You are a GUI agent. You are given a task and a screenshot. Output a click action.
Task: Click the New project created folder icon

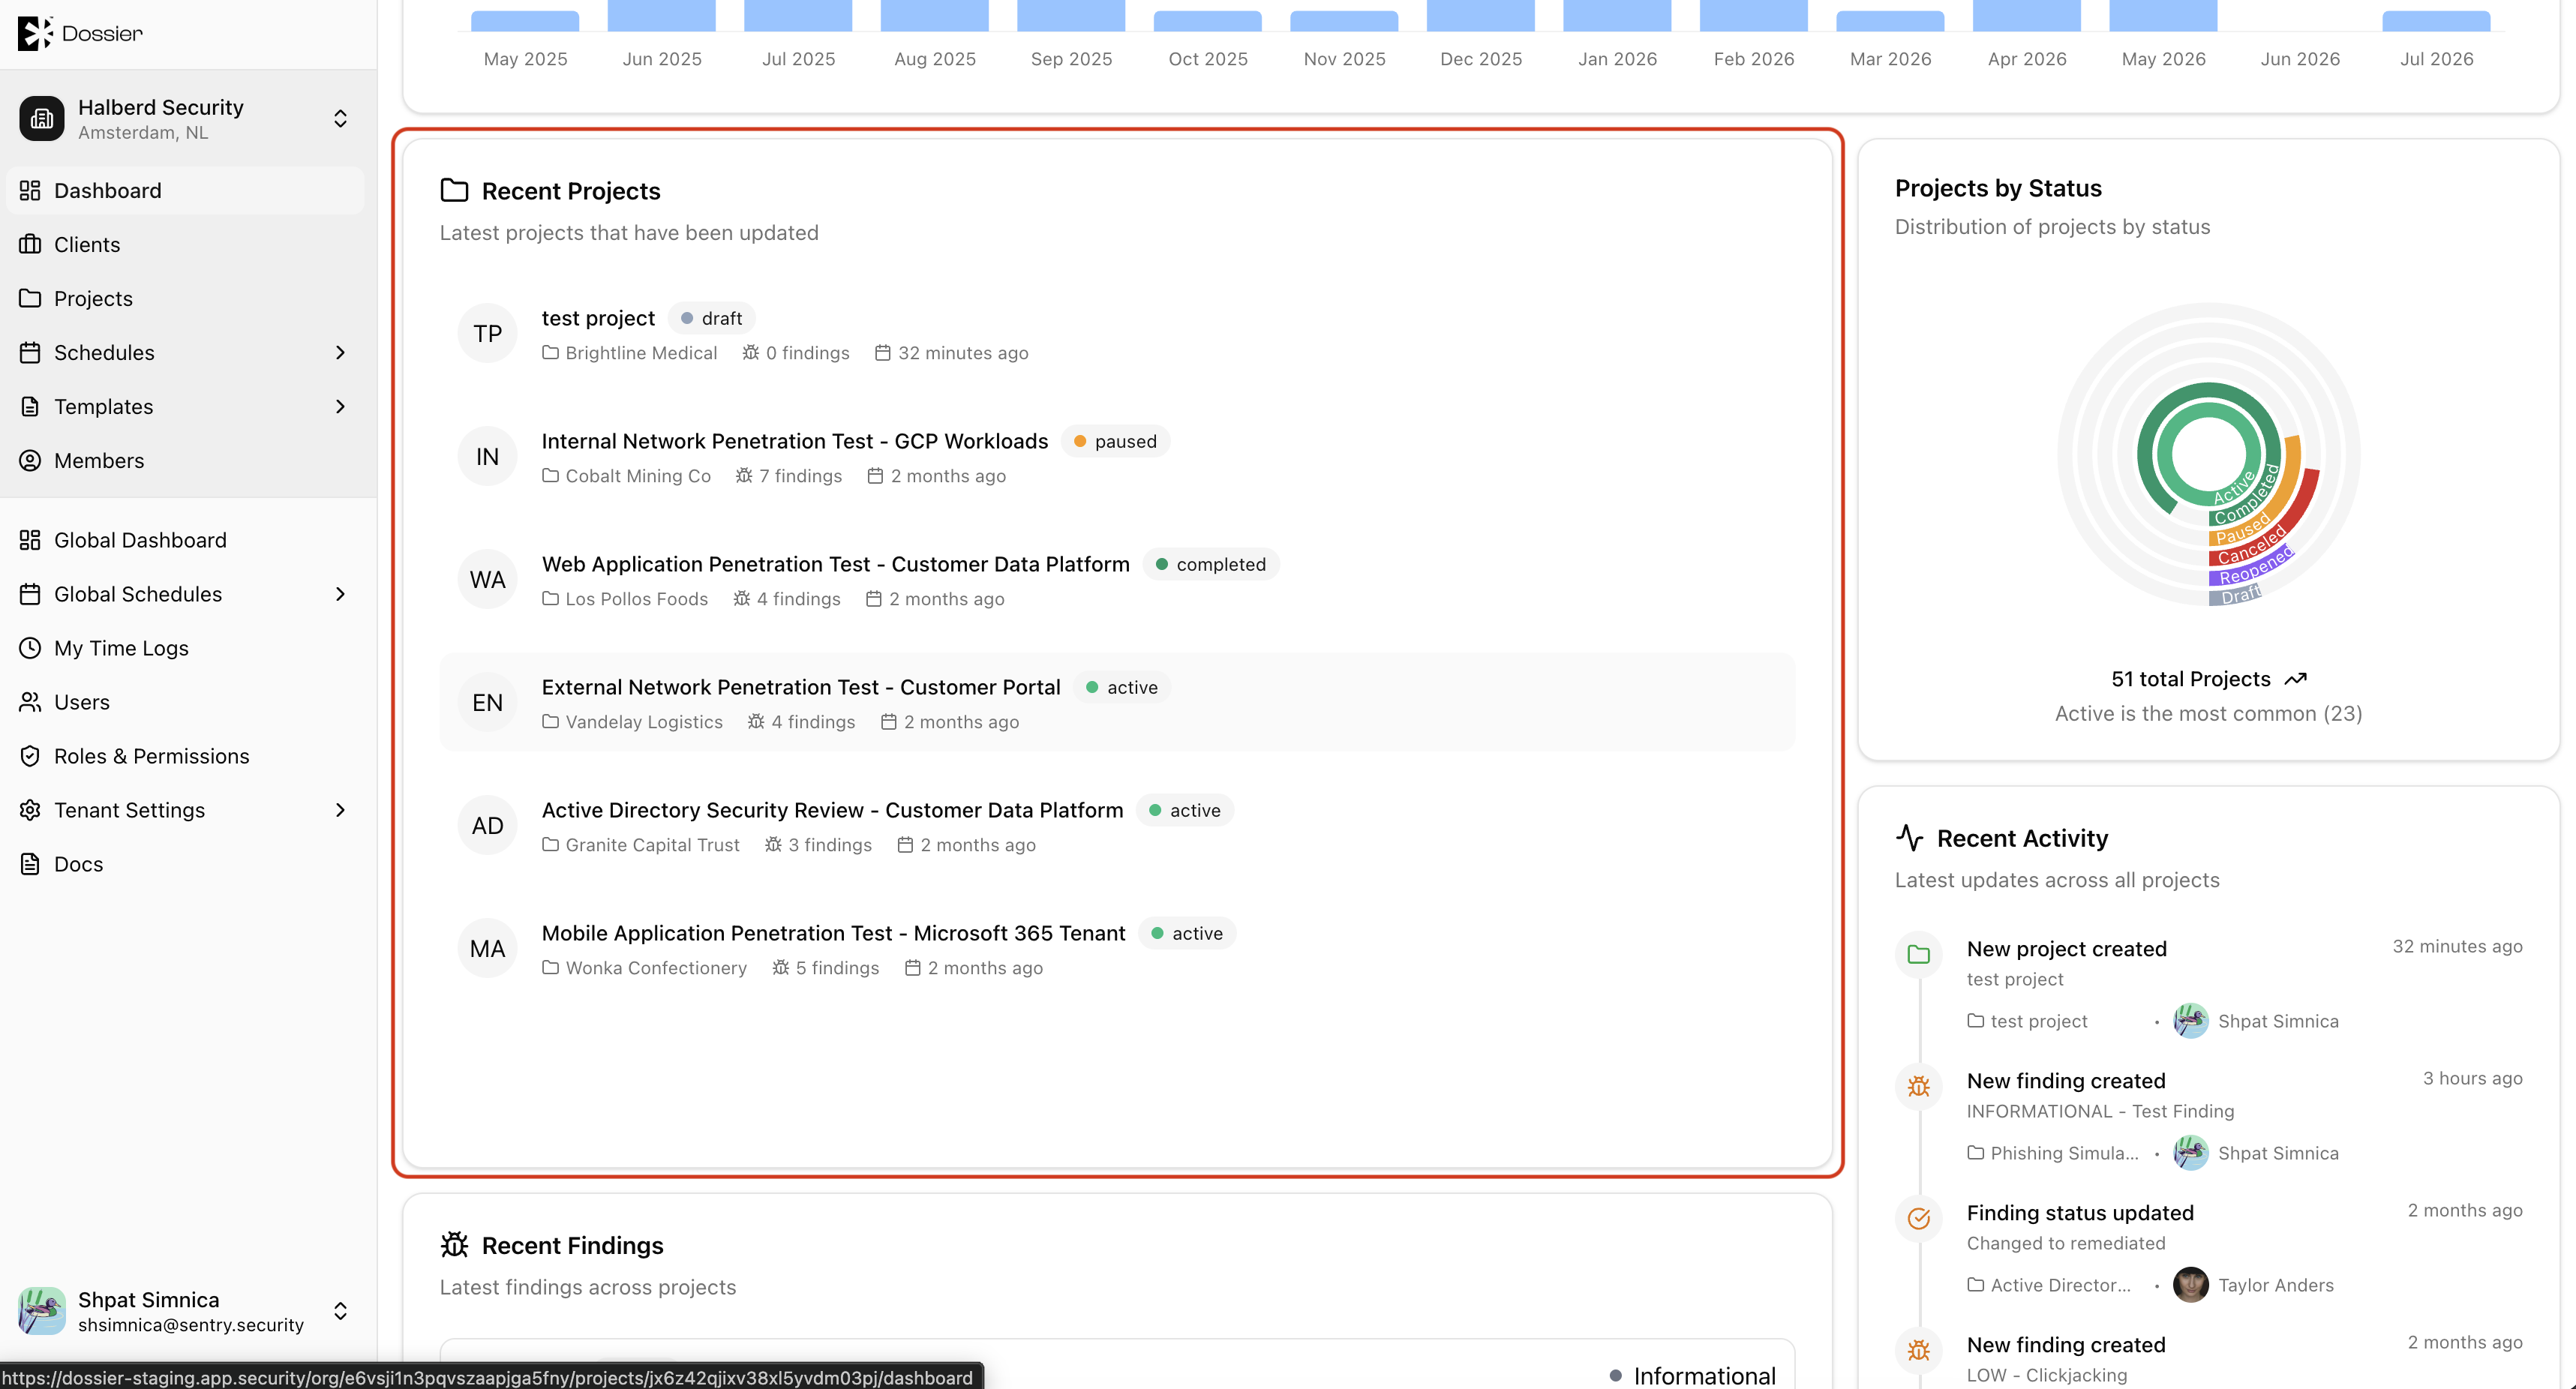coord(1918,954)
